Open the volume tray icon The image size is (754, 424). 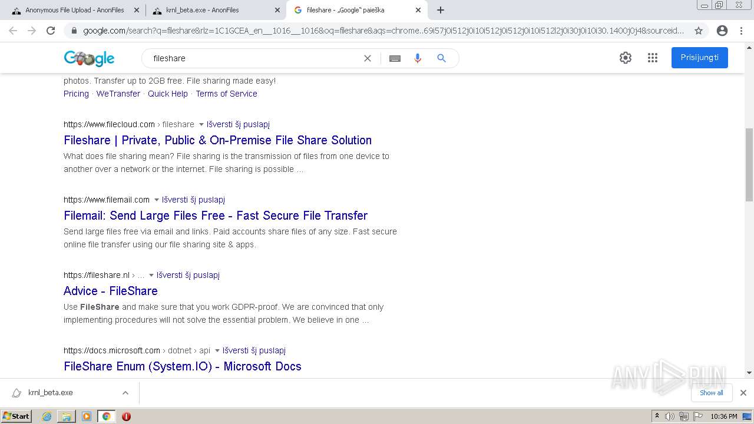tap(670, 416)
